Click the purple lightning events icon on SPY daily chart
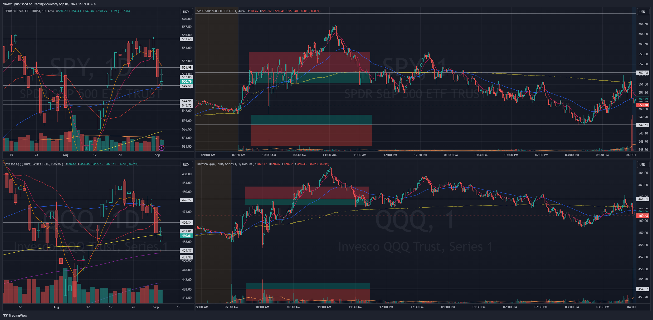The width and height of the screenshot is (653, 320). click(x=162, y=148)
